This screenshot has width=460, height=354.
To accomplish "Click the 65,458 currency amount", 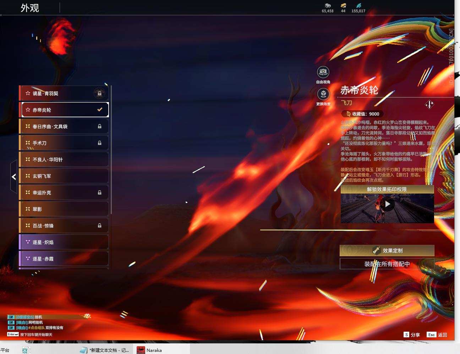I will coord(328,11).
